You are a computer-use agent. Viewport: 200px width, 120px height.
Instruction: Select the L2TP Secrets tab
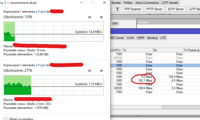point(170,3)
